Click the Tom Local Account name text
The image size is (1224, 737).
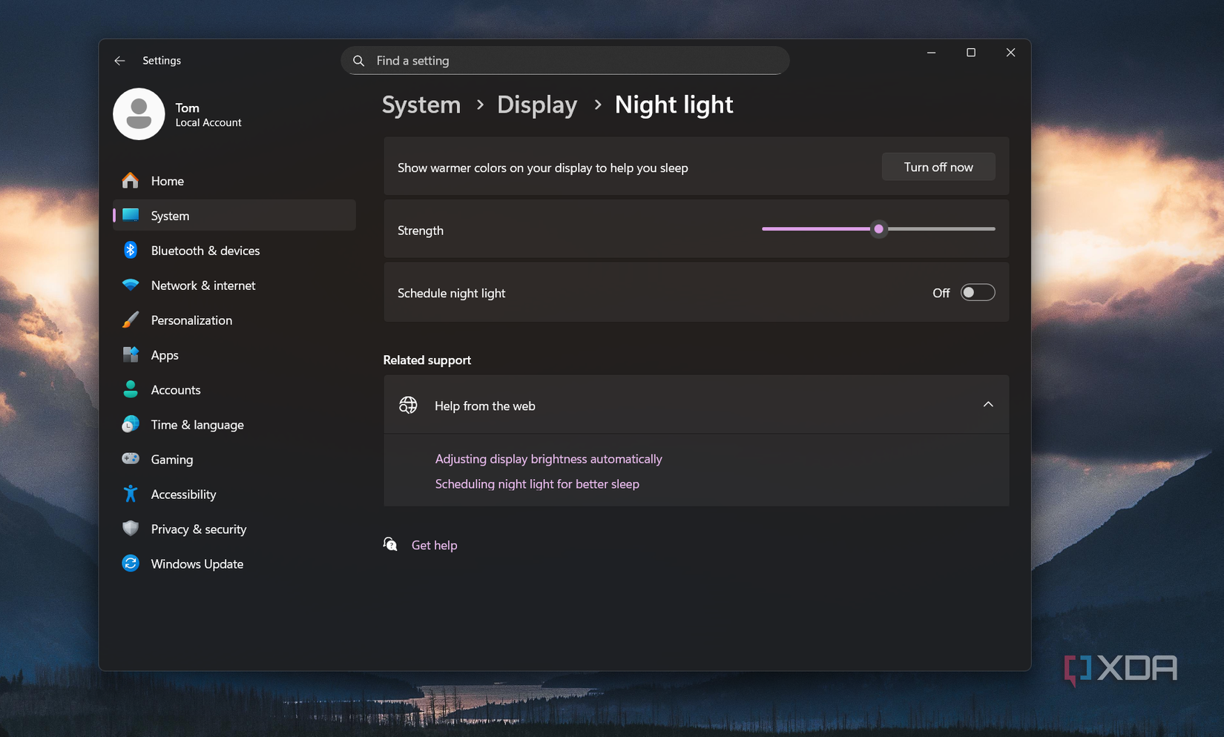pyautogui.click(x=208, y=114)
